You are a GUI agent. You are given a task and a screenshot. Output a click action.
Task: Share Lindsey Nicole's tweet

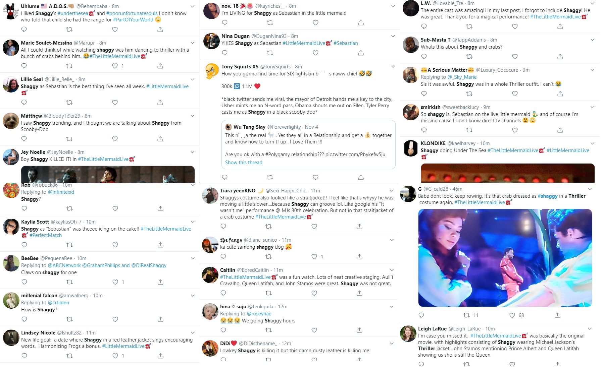(x=160, y=356)
